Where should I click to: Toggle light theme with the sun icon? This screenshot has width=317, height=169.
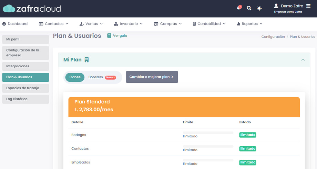(259, 8)
